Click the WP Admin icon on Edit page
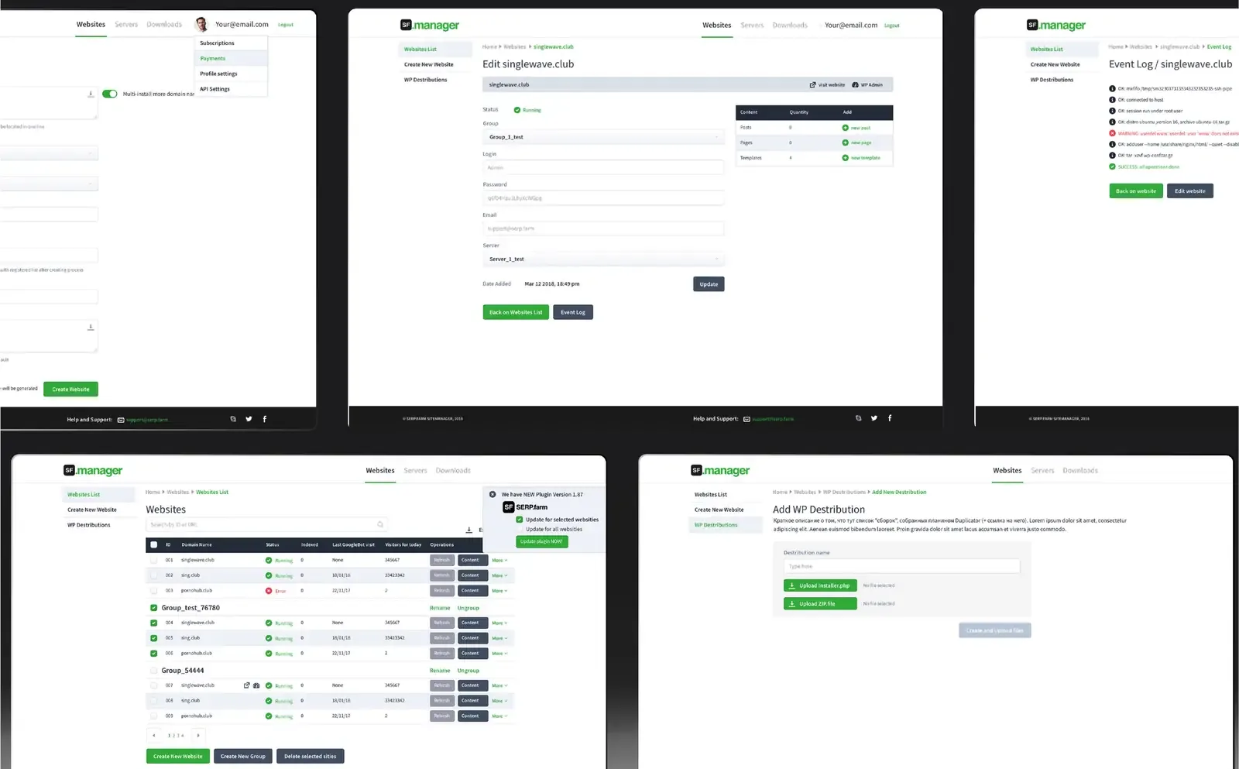 click(x=855, y=85)
